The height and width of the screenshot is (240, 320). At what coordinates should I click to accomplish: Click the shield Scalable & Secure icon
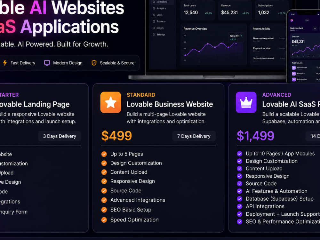tap(94, 63)
